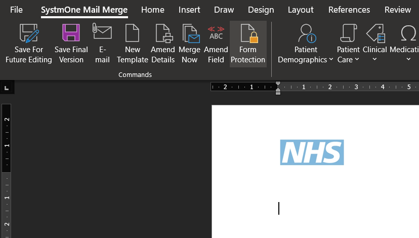The image size is (419, 238).
Task: Switch to the Home tab
Action: click(x=153, y=10)
